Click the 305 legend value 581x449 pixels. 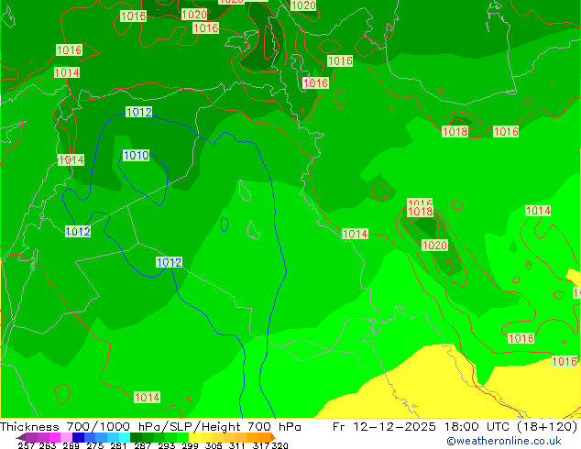(x=214, y=445)
